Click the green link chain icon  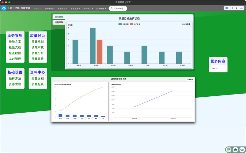coord(242,150)
